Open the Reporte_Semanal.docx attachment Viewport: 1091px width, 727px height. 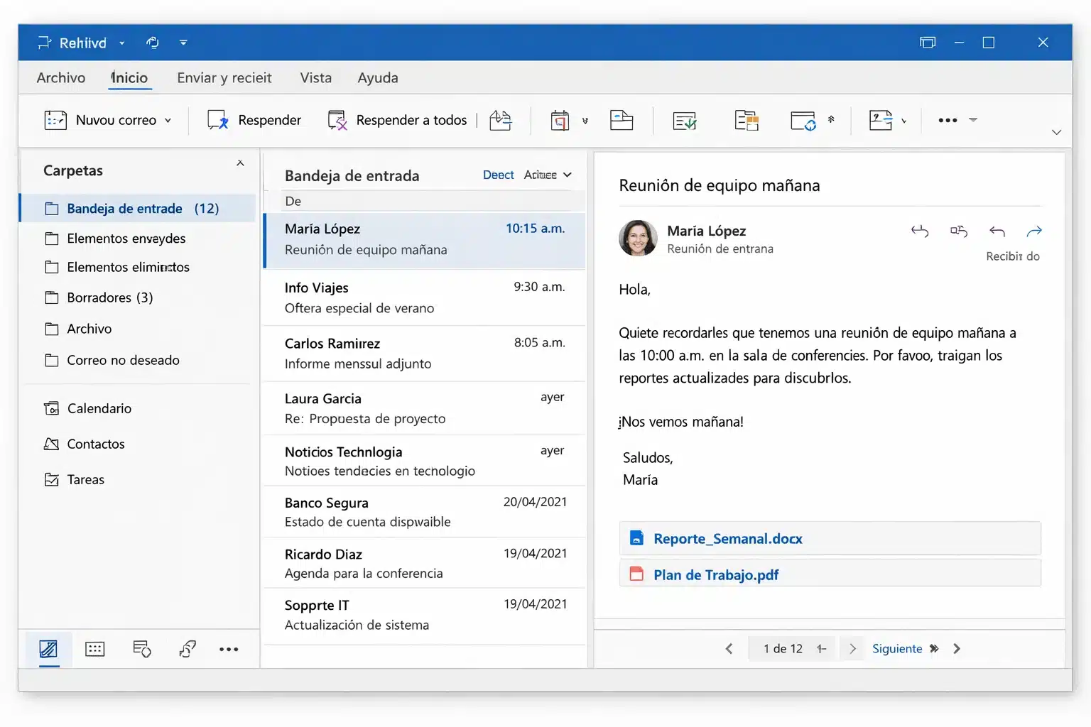727,539
